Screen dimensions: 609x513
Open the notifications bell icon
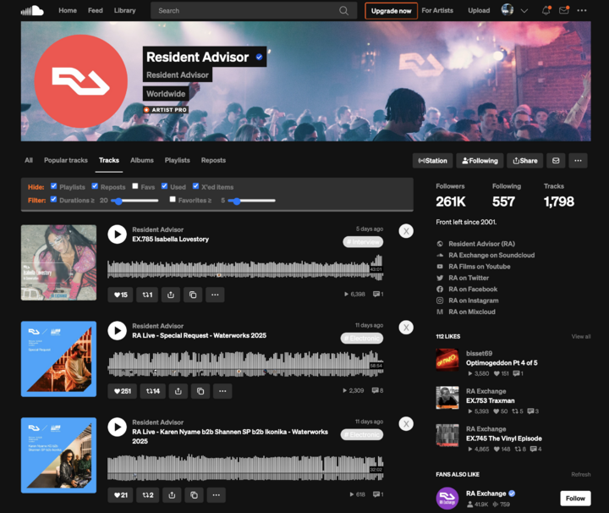pos(546,10)
